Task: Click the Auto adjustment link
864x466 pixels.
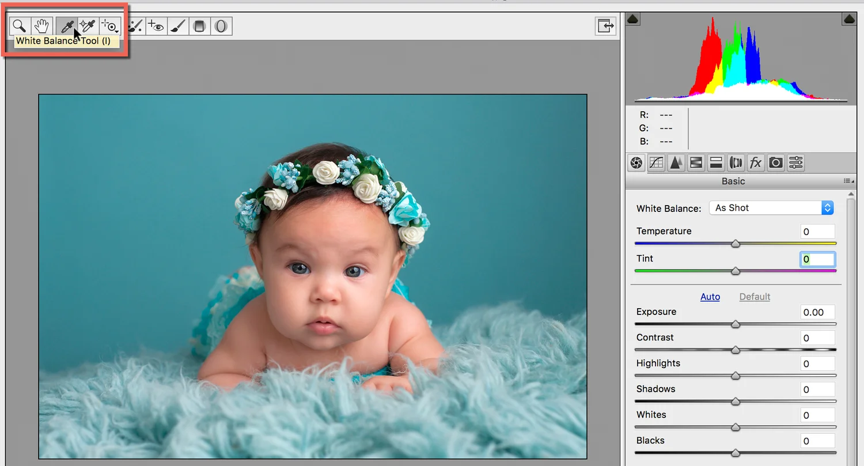Action: 710,297
